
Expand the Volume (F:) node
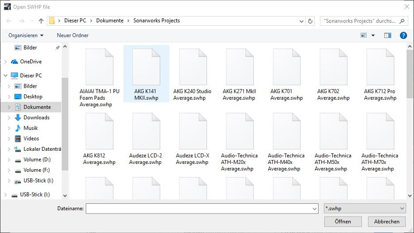tap(9, 170)
